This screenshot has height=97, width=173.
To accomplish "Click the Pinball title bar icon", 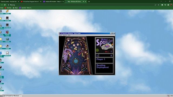I will [59, 33].
